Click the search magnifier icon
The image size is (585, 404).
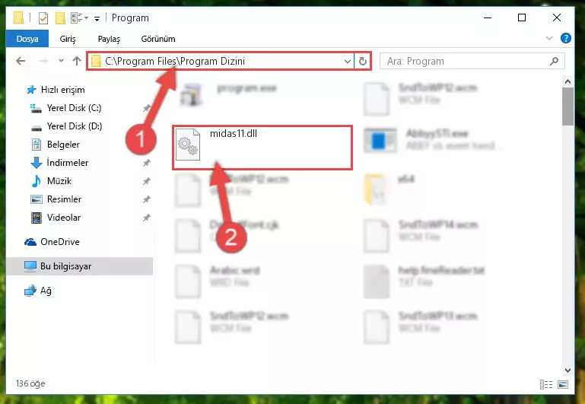click(555, 61)
